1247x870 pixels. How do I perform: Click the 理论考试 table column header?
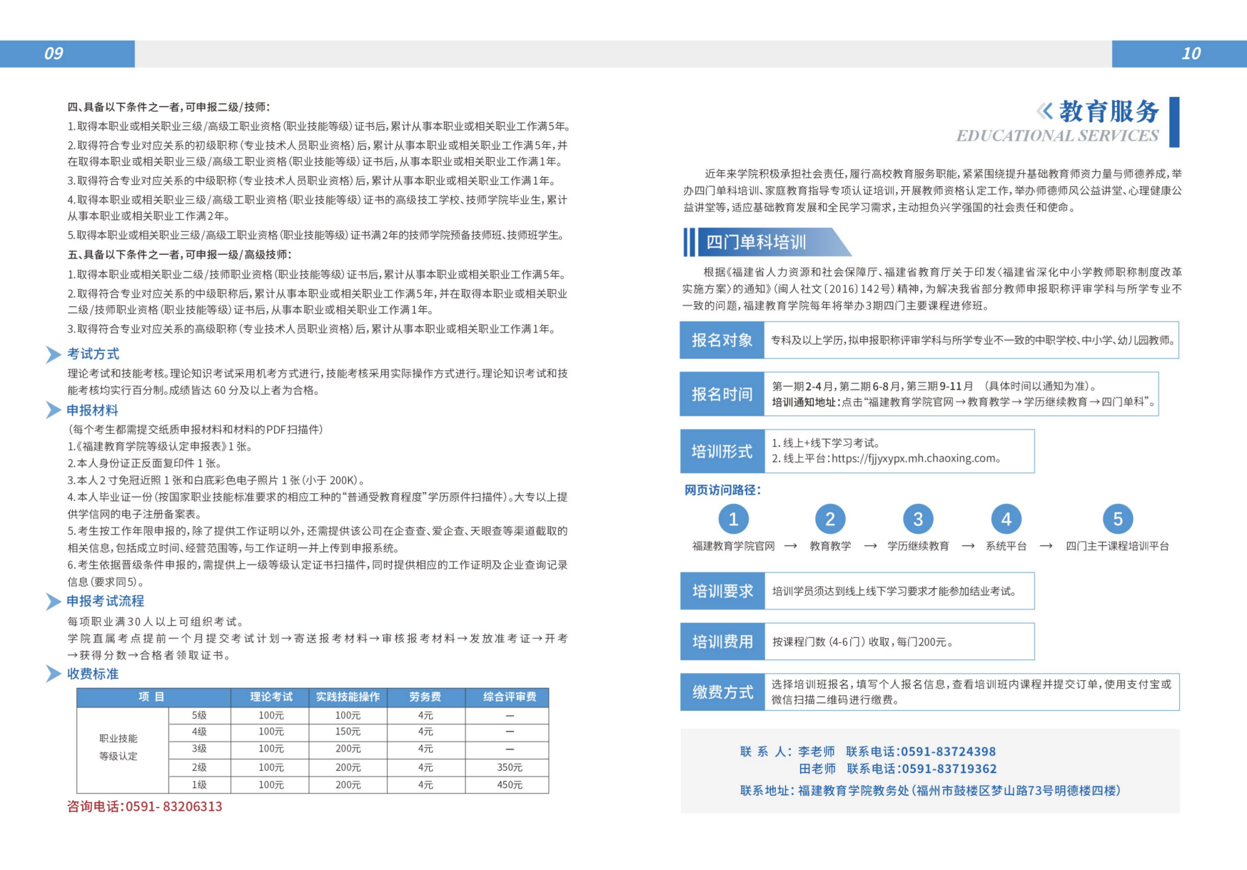click(x=271, y=697)
